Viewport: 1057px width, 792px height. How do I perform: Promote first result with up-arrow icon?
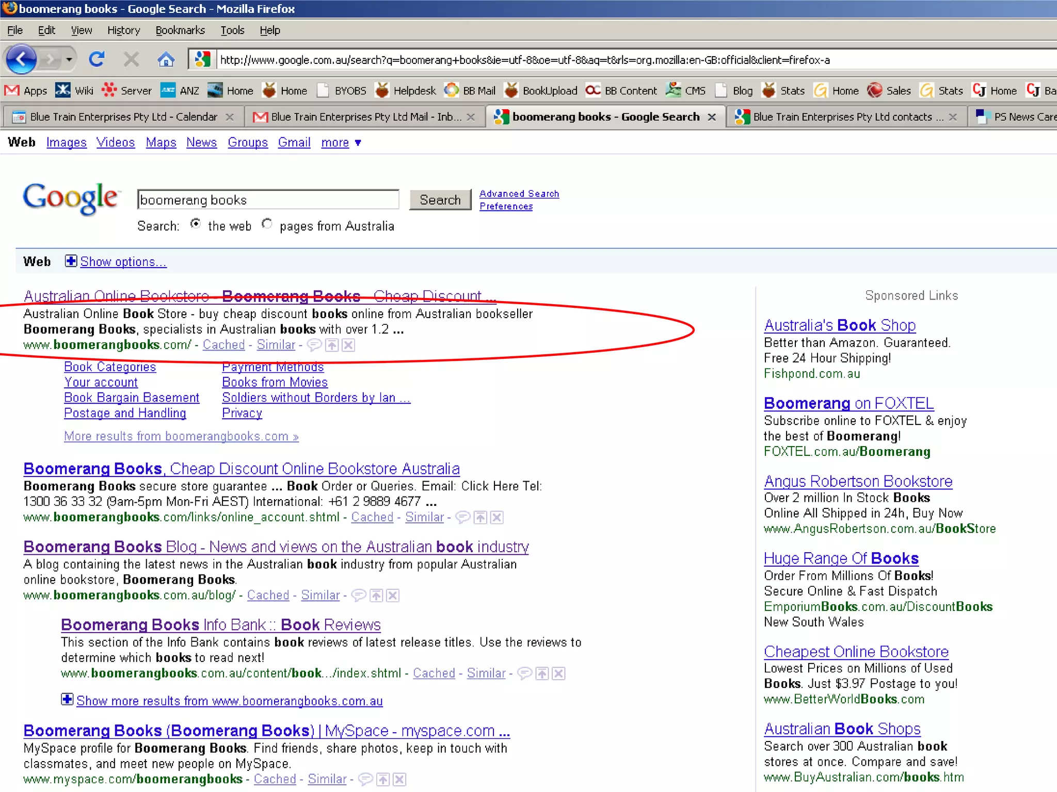tap(332, 345)
